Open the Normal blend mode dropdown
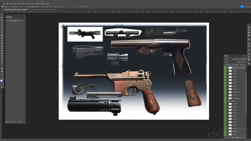The height and width of the screenshot is (141, 251). click(230, 62)
